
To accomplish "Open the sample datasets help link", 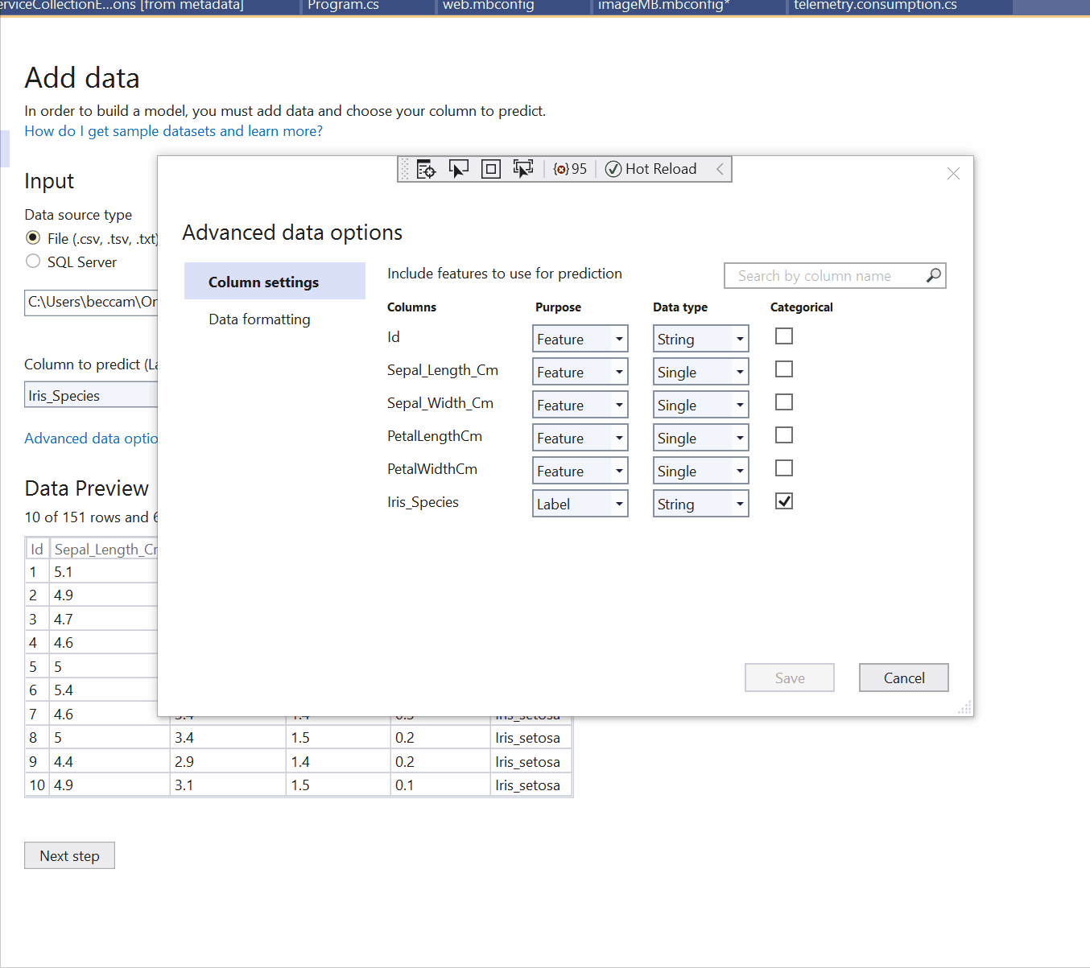I will pyautogui.click(x=173, y=130).
